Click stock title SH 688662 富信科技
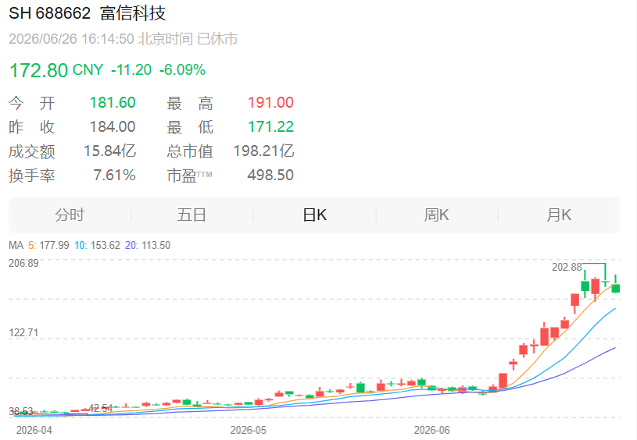Viewport: 637px width, 440px height. click(x=88, y=13)
